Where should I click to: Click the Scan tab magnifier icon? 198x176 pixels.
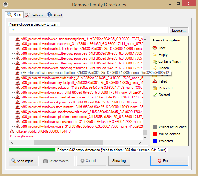pyautogui.click(x=9, y=14)
